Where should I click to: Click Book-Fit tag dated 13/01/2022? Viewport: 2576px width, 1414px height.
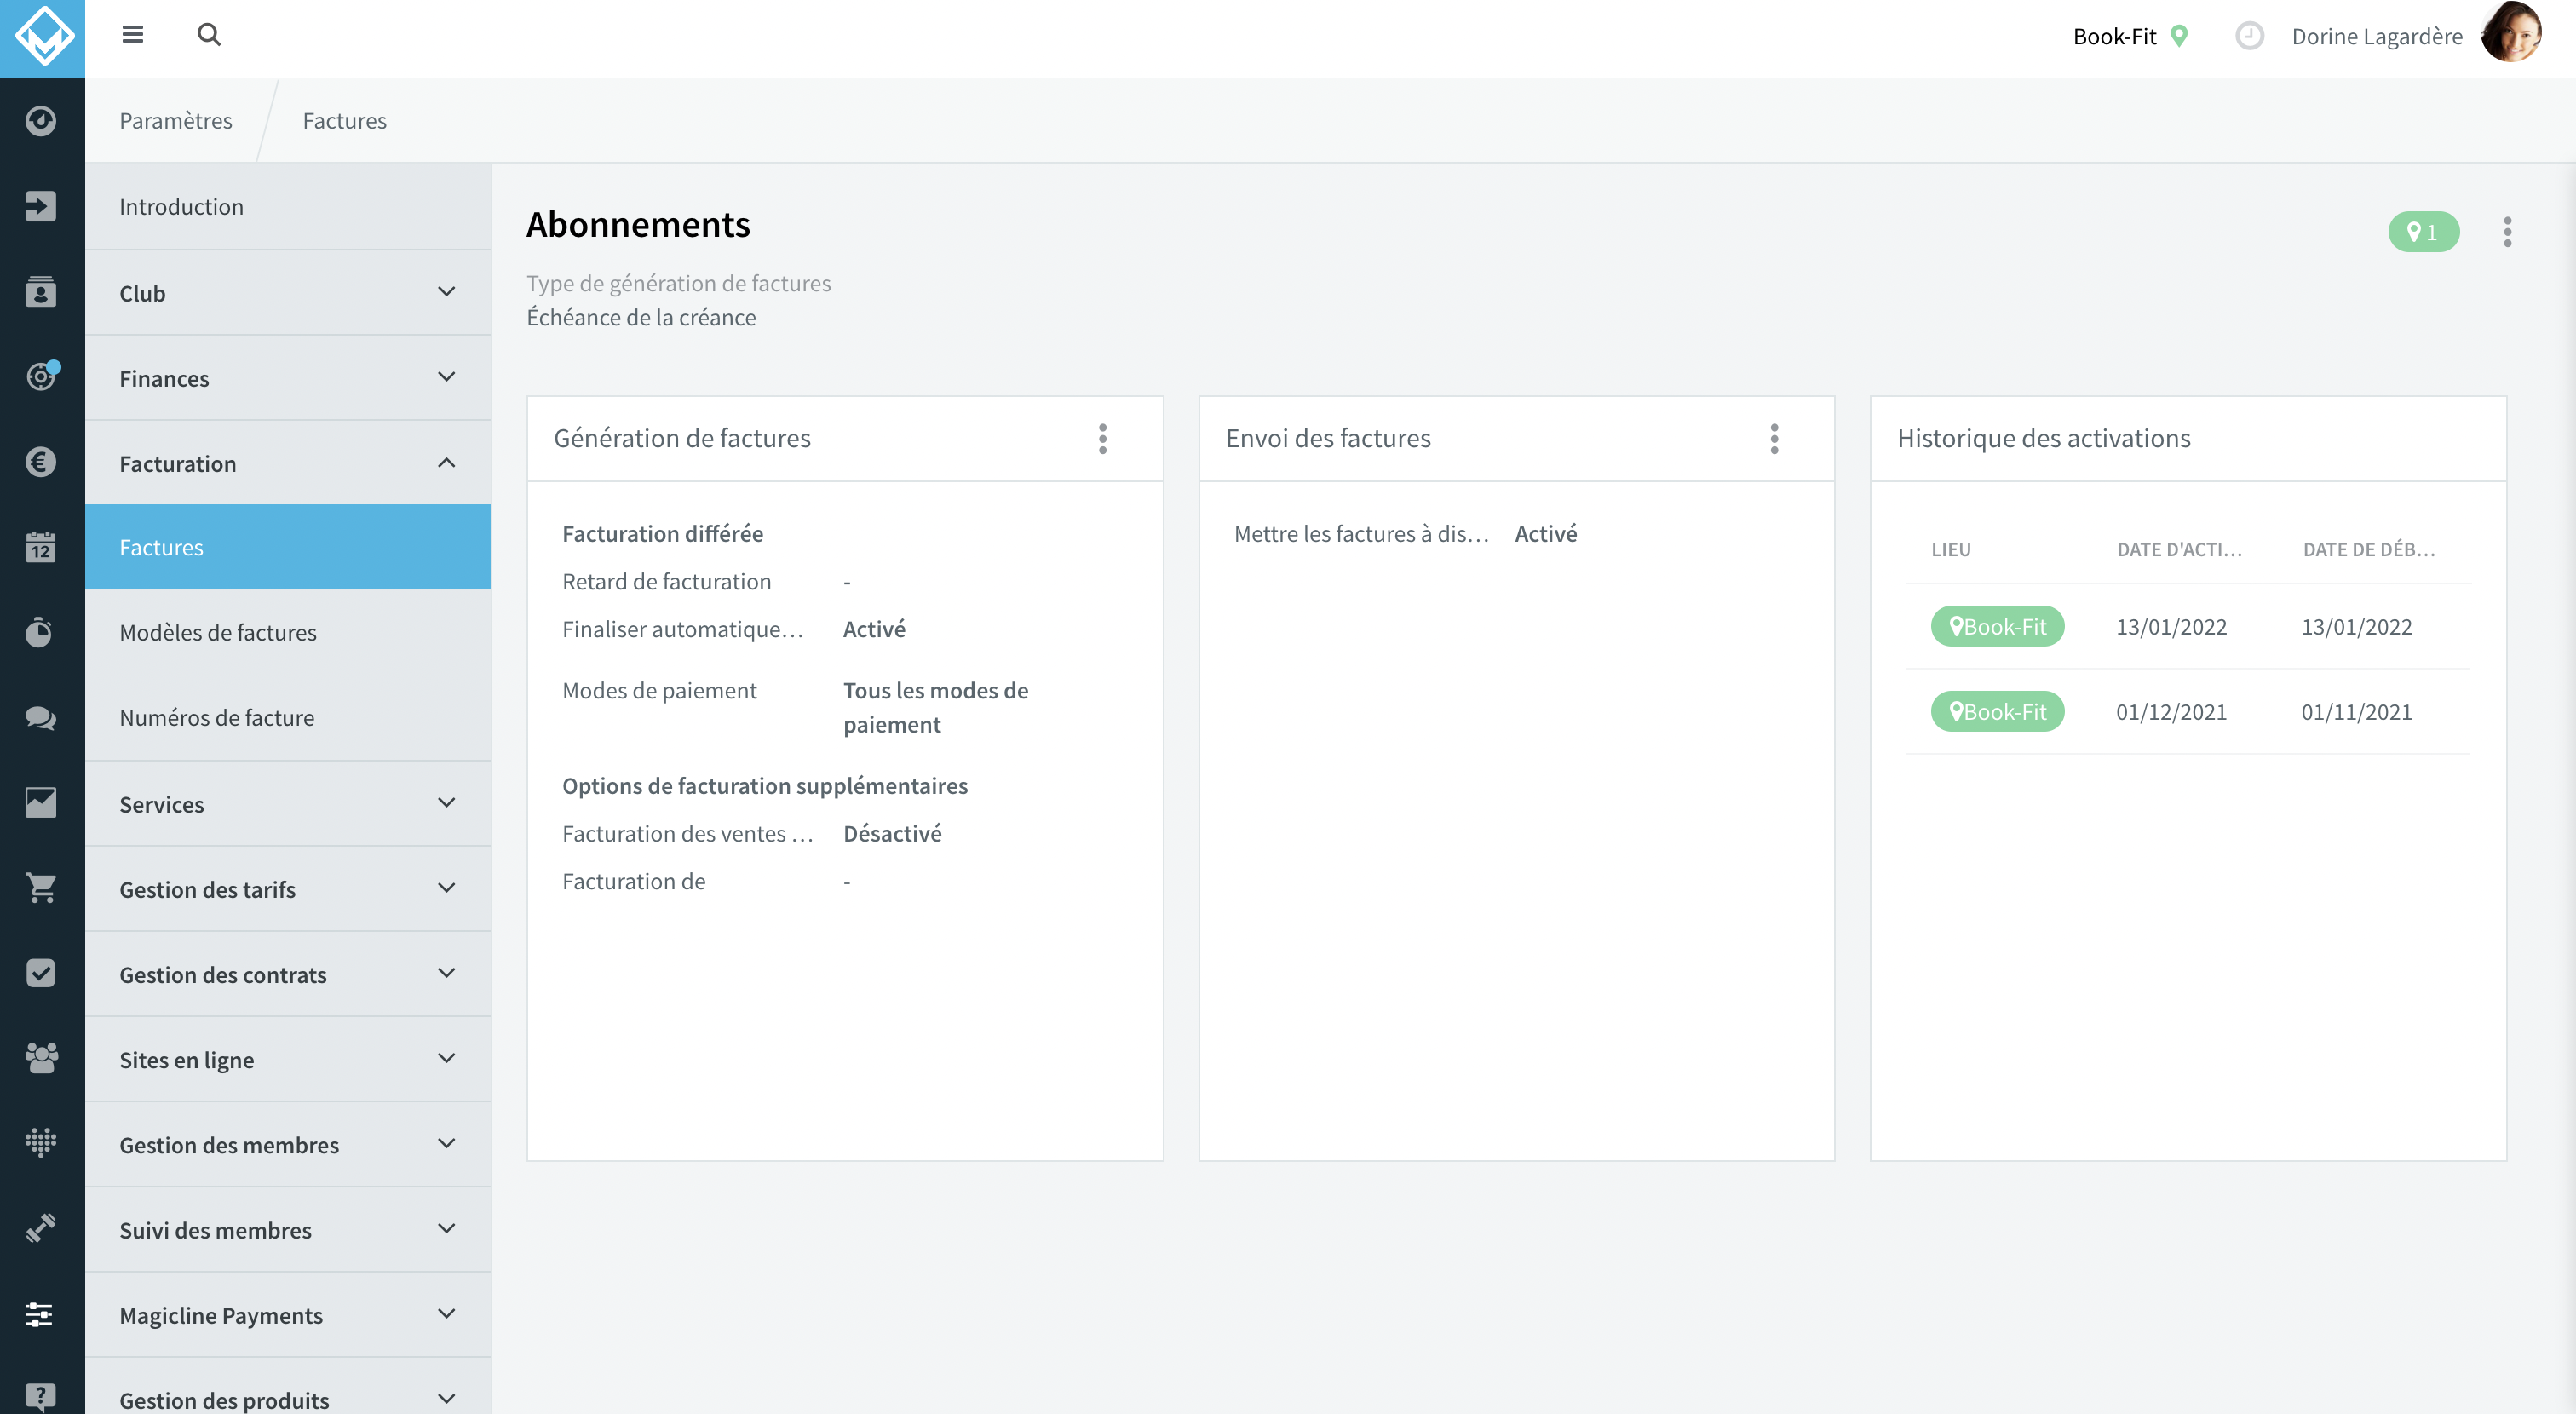pyautogui.click(x=1997, y=626)
